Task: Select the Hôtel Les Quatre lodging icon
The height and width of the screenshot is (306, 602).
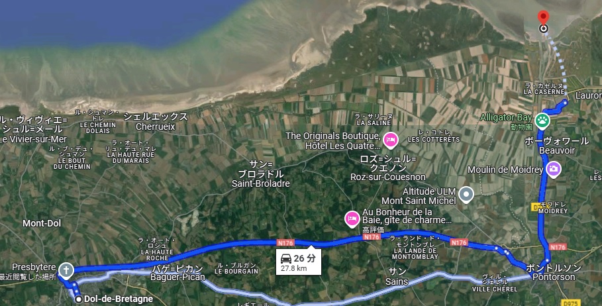Action: pos(391,140)
